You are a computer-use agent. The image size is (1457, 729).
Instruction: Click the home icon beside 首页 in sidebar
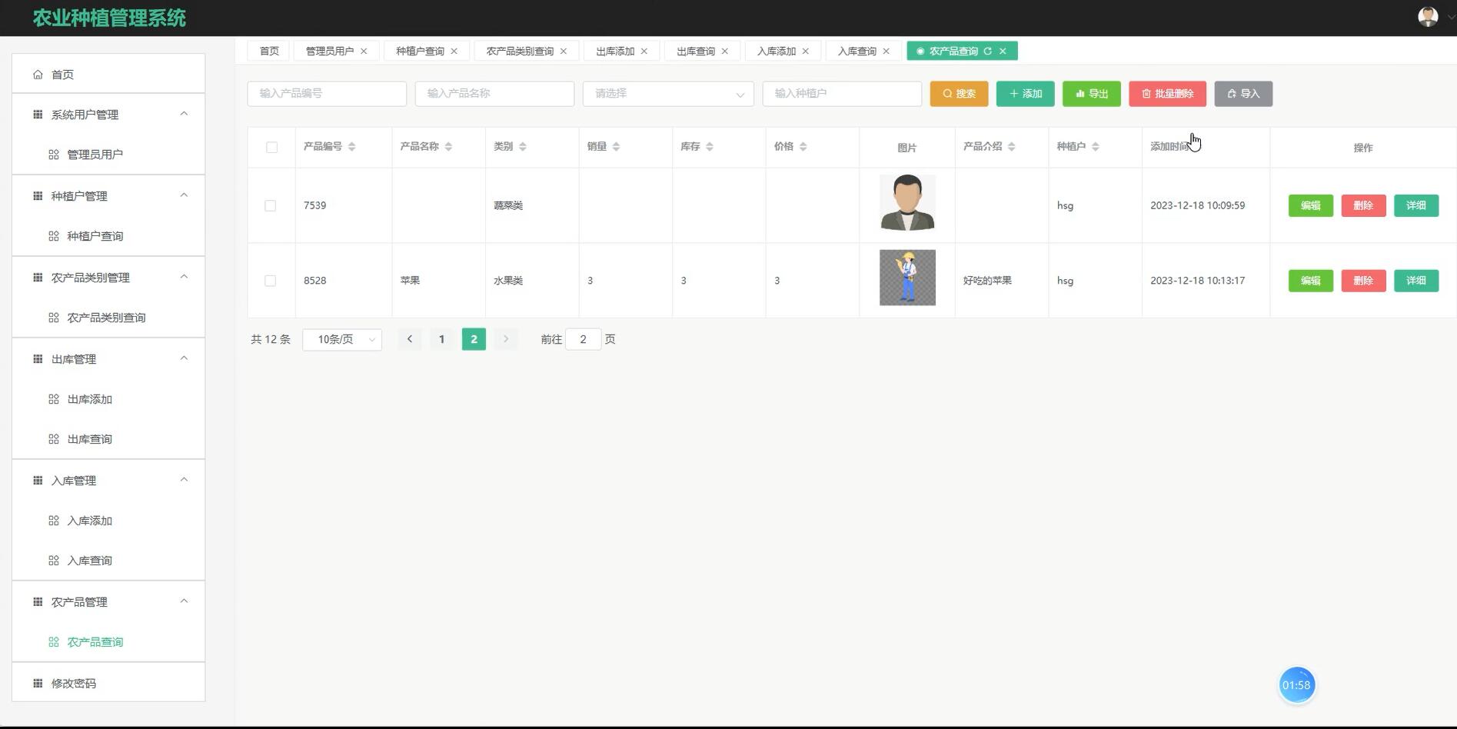click(37, 74)
